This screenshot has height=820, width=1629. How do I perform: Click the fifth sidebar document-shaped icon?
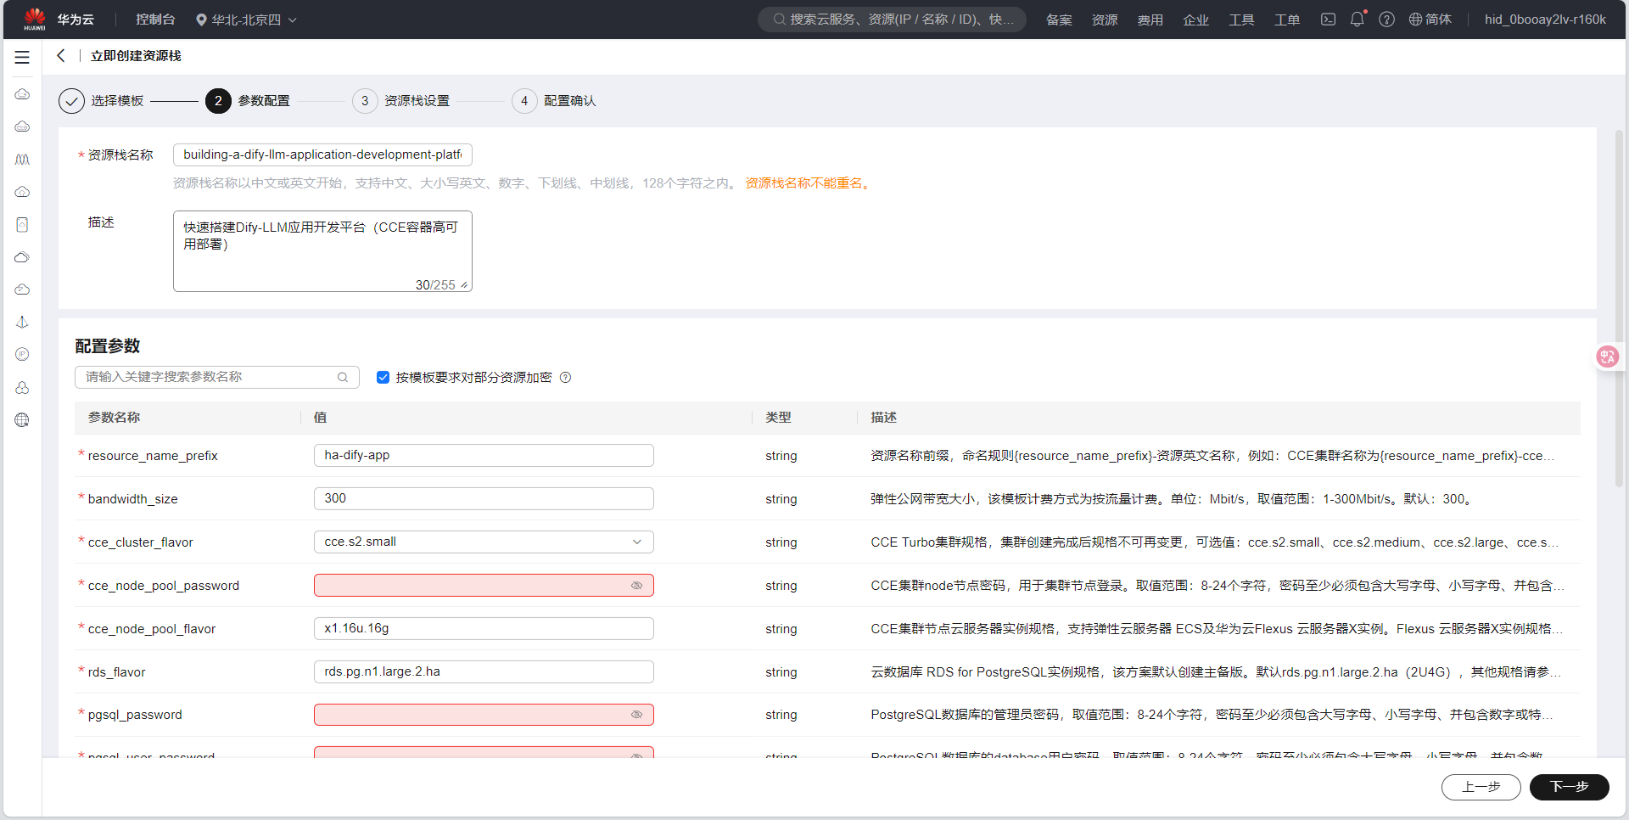(x=22, y=224)
